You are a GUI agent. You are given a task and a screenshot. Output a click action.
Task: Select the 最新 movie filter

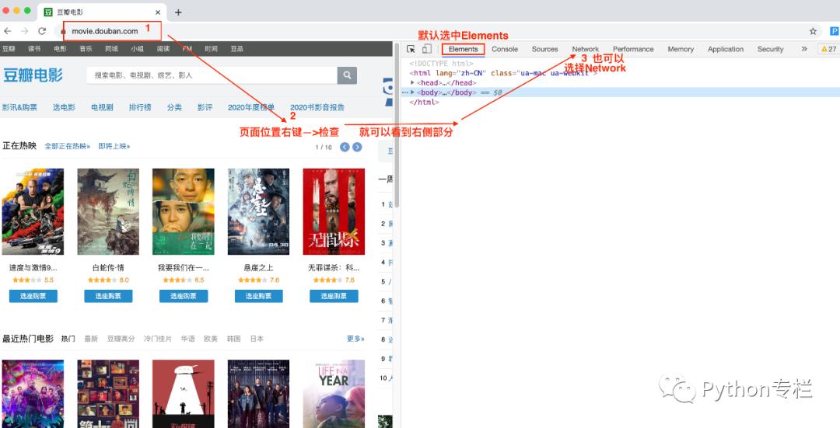[91, 339]
